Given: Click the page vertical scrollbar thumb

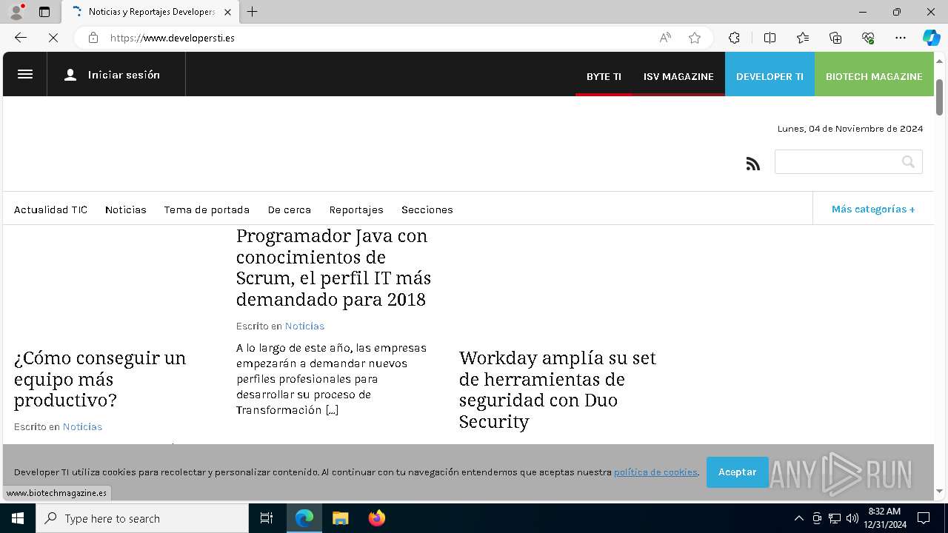Looking at the screenshot, I should [x=940, y=96].
